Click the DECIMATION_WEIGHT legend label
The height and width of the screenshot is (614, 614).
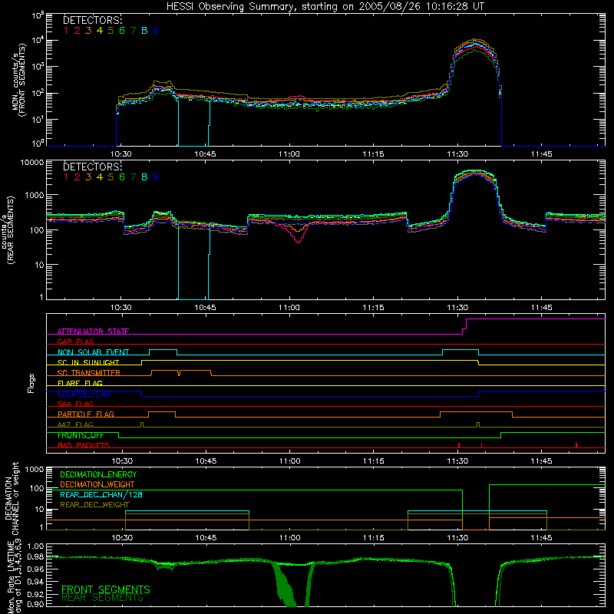pyautogui.click(x=97, y=484)
